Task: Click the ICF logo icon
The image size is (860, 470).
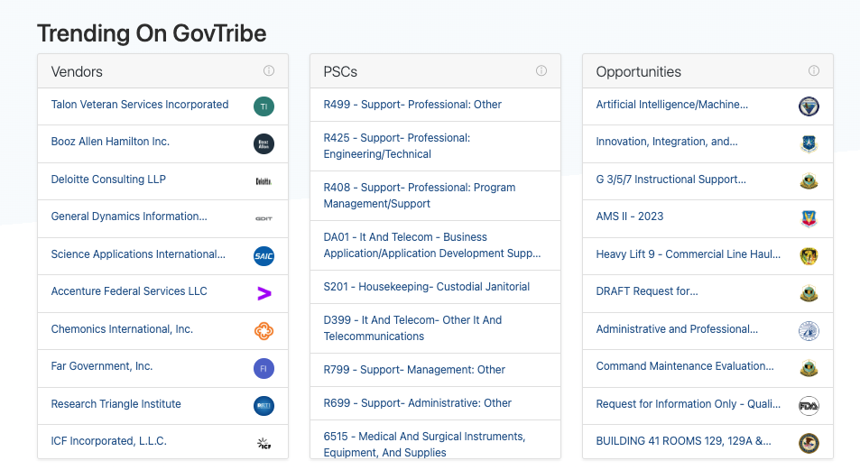Action: click(x=264, y=443)
